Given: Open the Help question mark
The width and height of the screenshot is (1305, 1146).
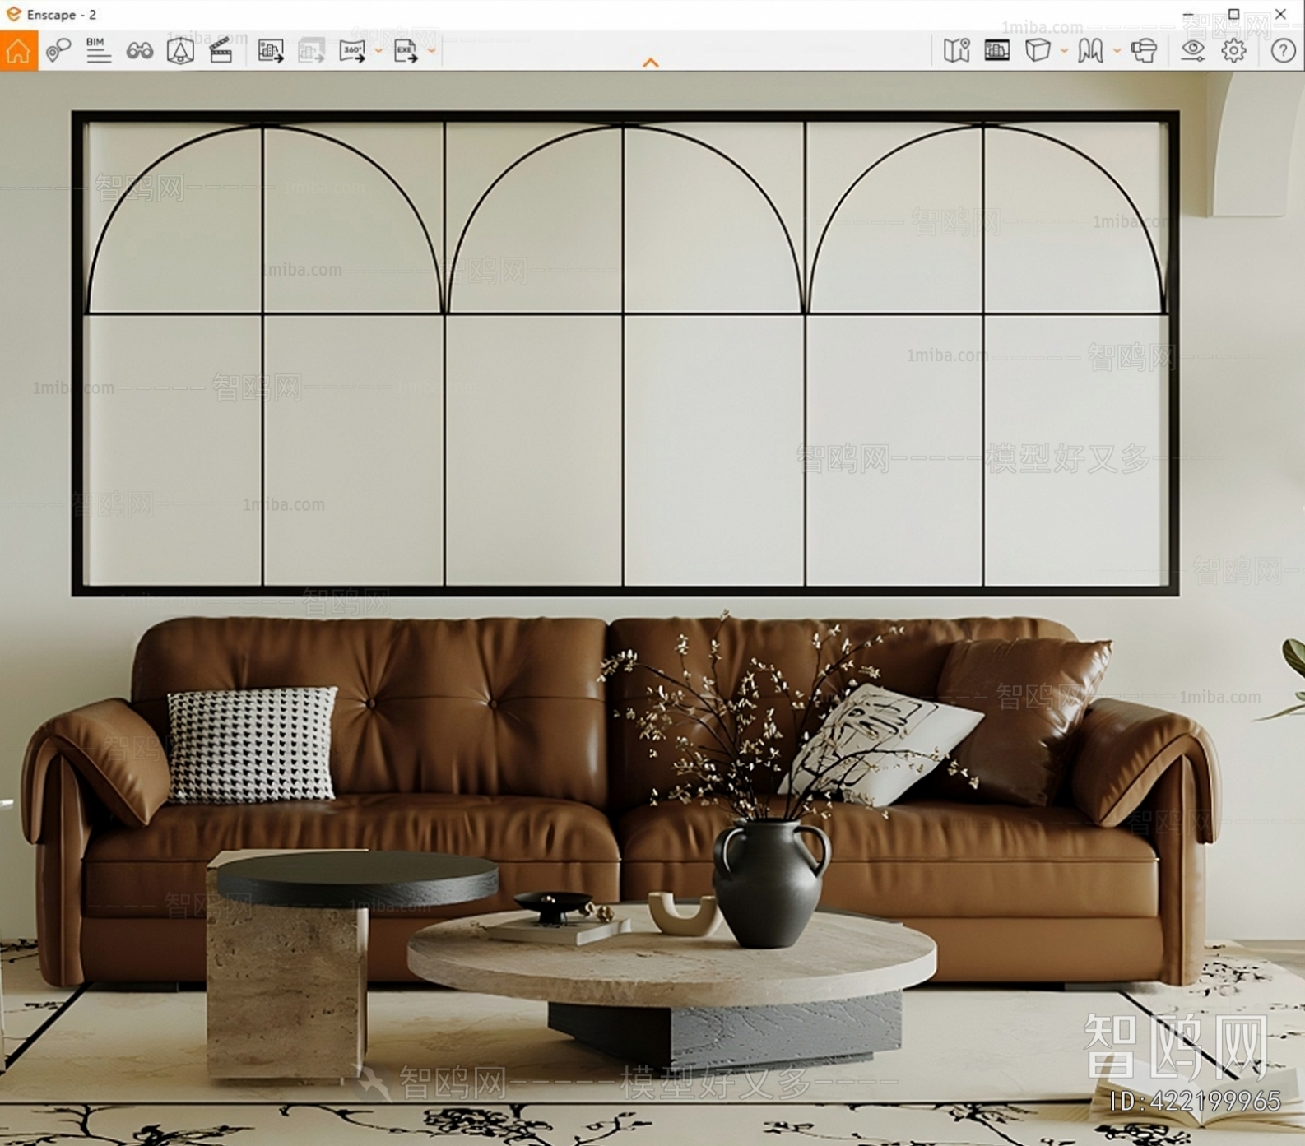Looking at the screenshot, I should coord(1283,50).
